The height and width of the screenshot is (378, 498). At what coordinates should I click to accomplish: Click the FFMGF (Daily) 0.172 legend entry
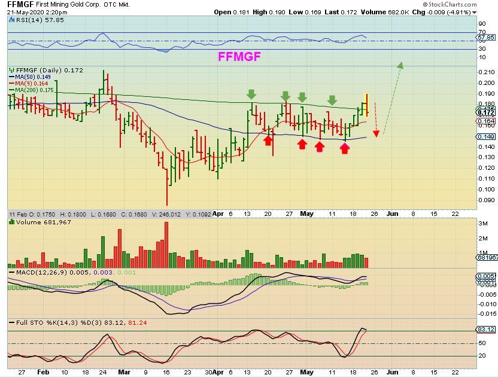[x=49, y=70]
